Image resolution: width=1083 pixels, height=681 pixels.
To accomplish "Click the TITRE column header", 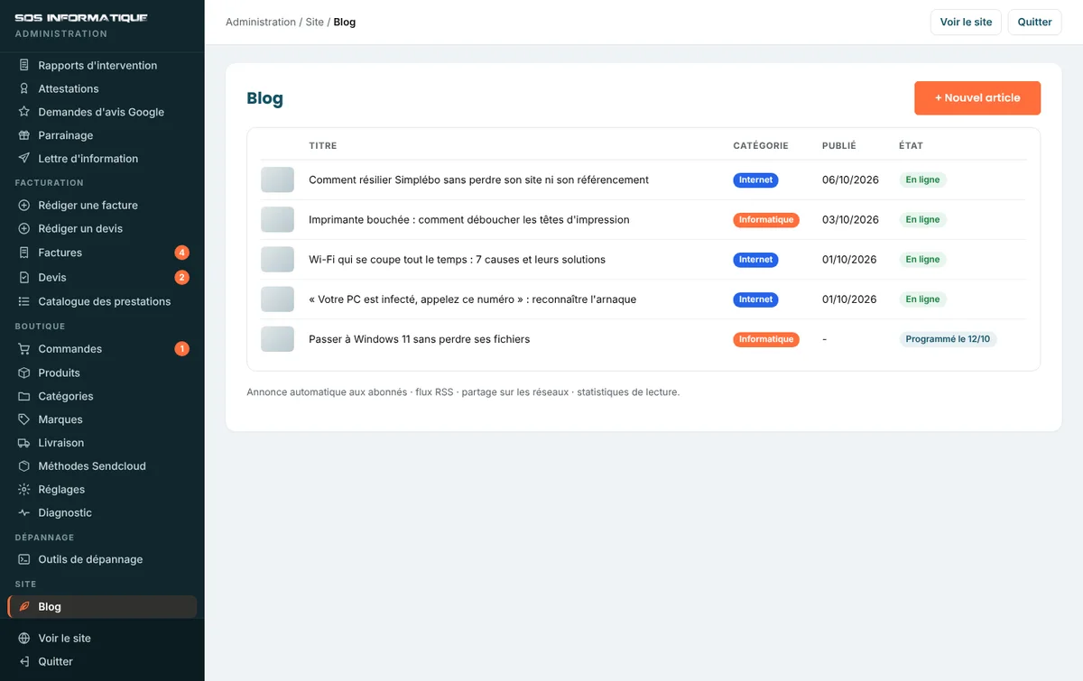I will pyautogui.click(x=322, y=145).
